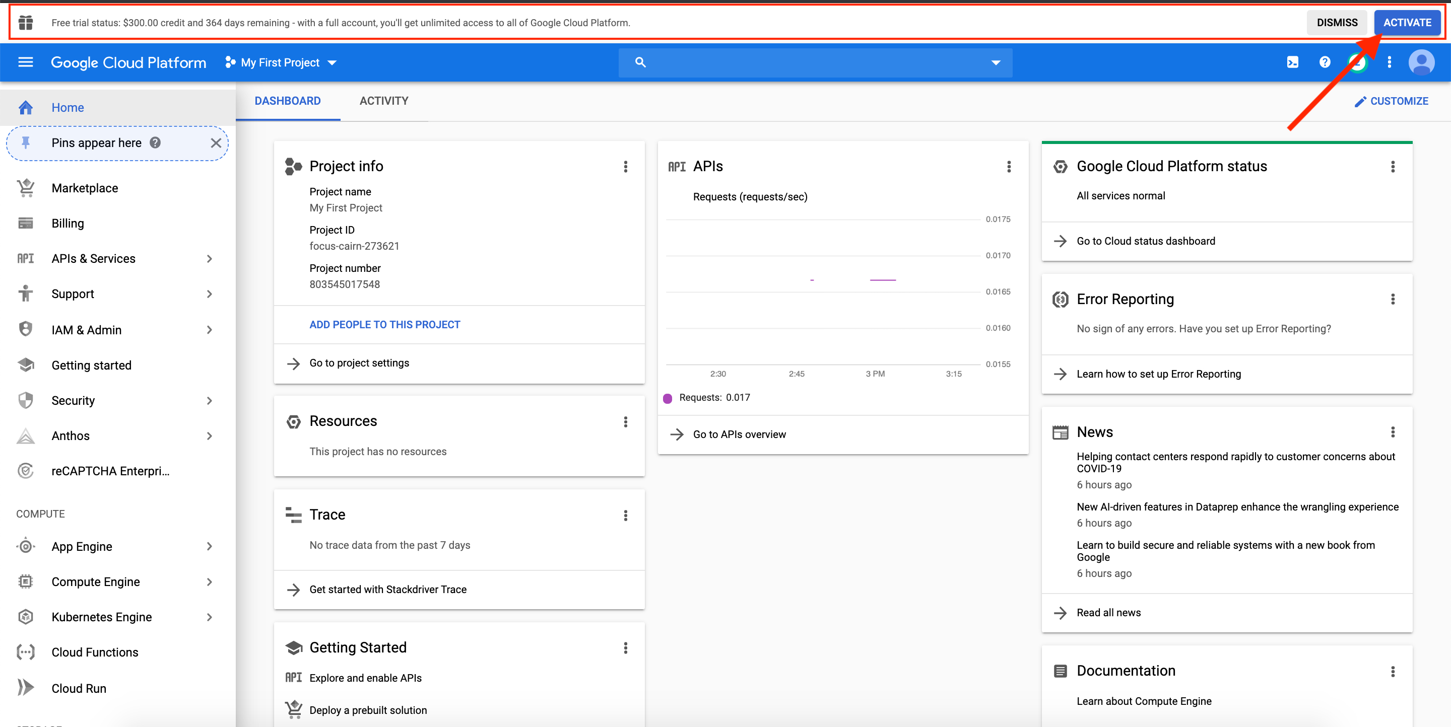This screenshot has height=727, width=1451.
Task: Open the Billing sidebar item
Action: [x=68, y=224]
